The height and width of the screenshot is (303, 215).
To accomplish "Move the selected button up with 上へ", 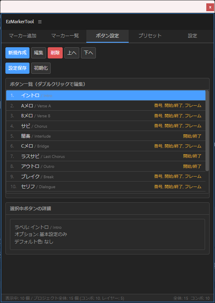I will tap(72, 53).
